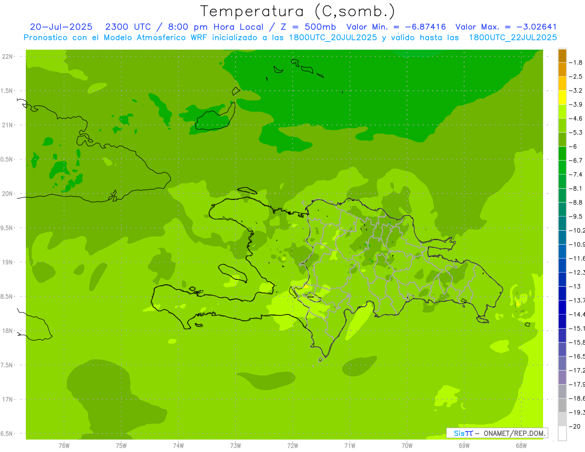Click the '-5.3' colorbar value
This screenshot has height=452, width=585.
tap(576, 132)
